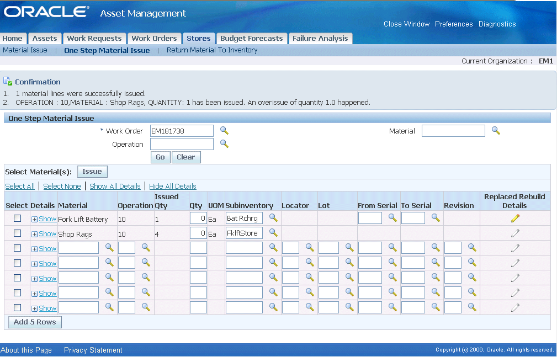The height and width of the screenshot is (357, 557).
Task: Search From Serial in Fork Lift Battery row
Action: [392, 217]
